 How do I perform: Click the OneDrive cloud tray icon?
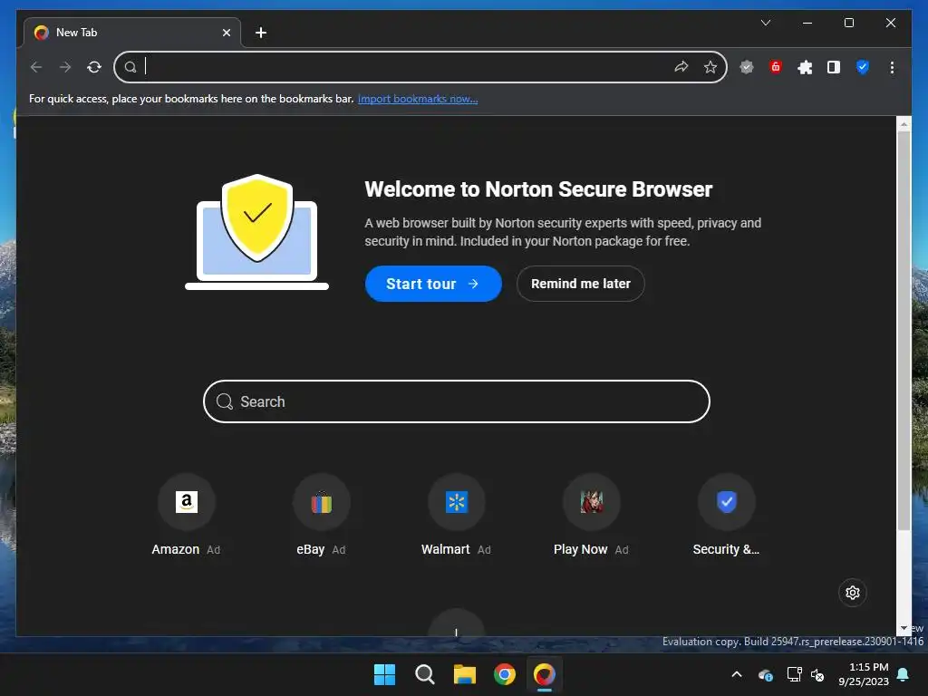click(765, 674)
